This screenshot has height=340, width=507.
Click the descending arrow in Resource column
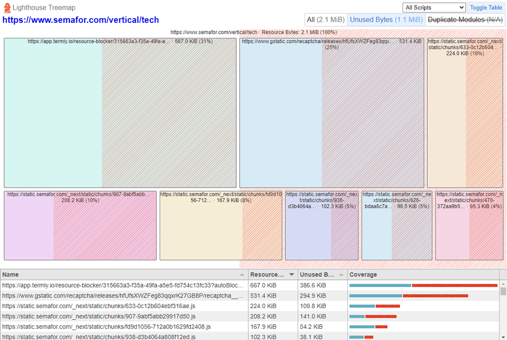tap(292, 275)
